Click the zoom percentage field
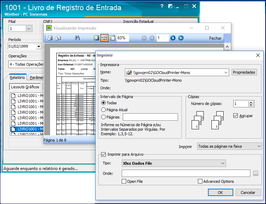 (123, 38)
